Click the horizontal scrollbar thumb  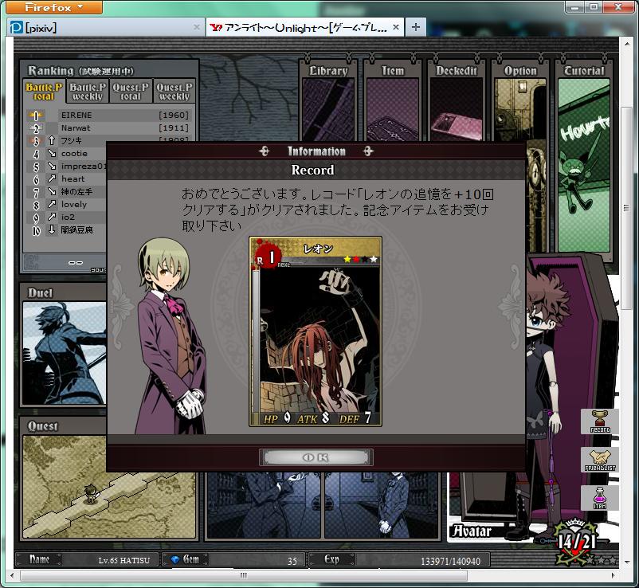[x=244, y=575]
